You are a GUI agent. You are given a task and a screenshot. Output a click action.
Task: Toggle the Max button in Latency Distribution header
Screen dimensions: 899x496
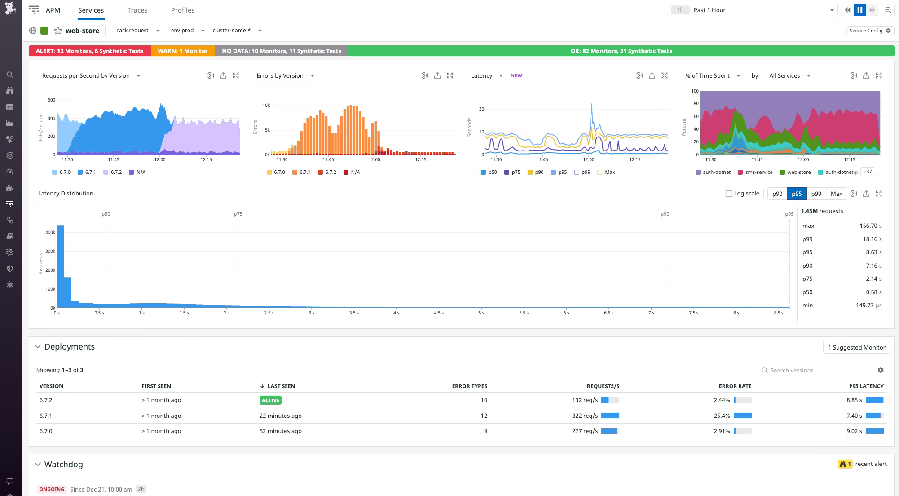[x=836, y=194]
